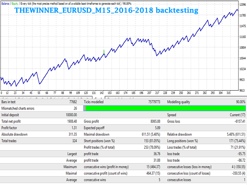Click the 324 total trades value
Viewport: 247px width, 185px height.
[74, 141]
